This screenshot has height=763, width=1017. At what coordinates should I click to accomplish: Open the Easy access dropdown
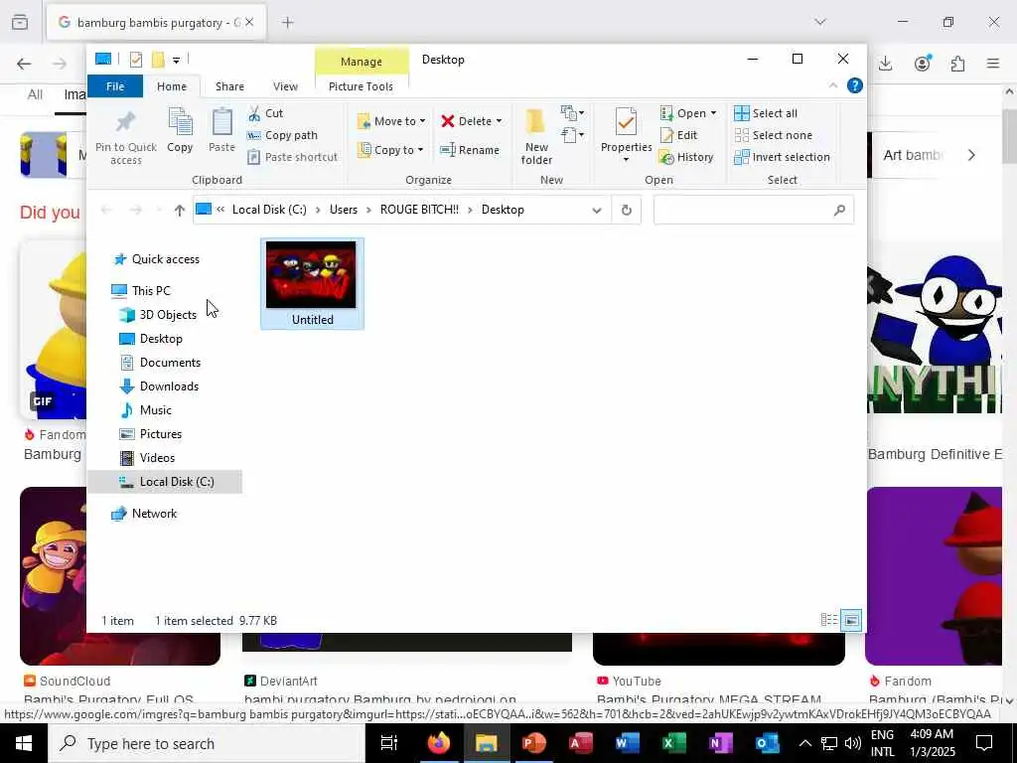pyautogui.click(x=573, y=135)
